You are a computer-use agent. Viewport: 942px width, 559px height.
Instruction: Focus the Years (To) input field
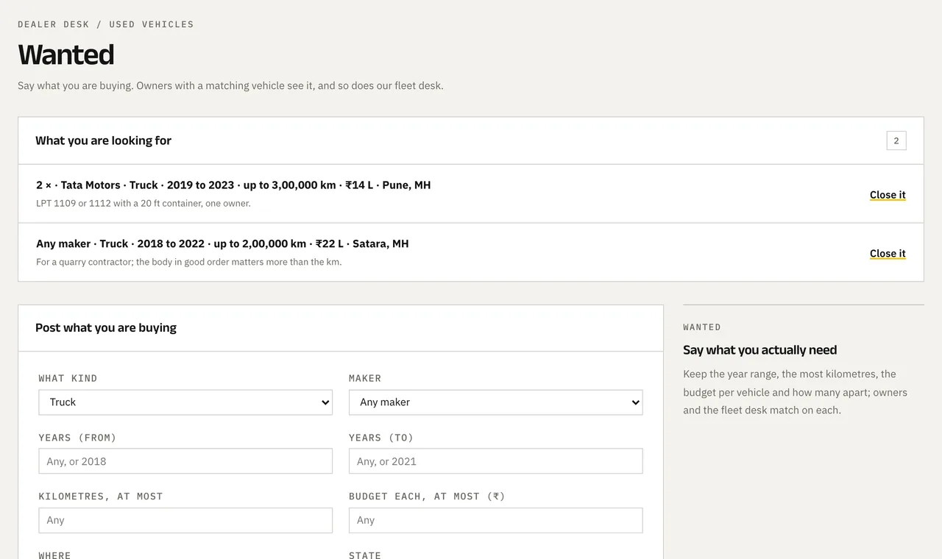pyautogui.click(x=495, y=461)
